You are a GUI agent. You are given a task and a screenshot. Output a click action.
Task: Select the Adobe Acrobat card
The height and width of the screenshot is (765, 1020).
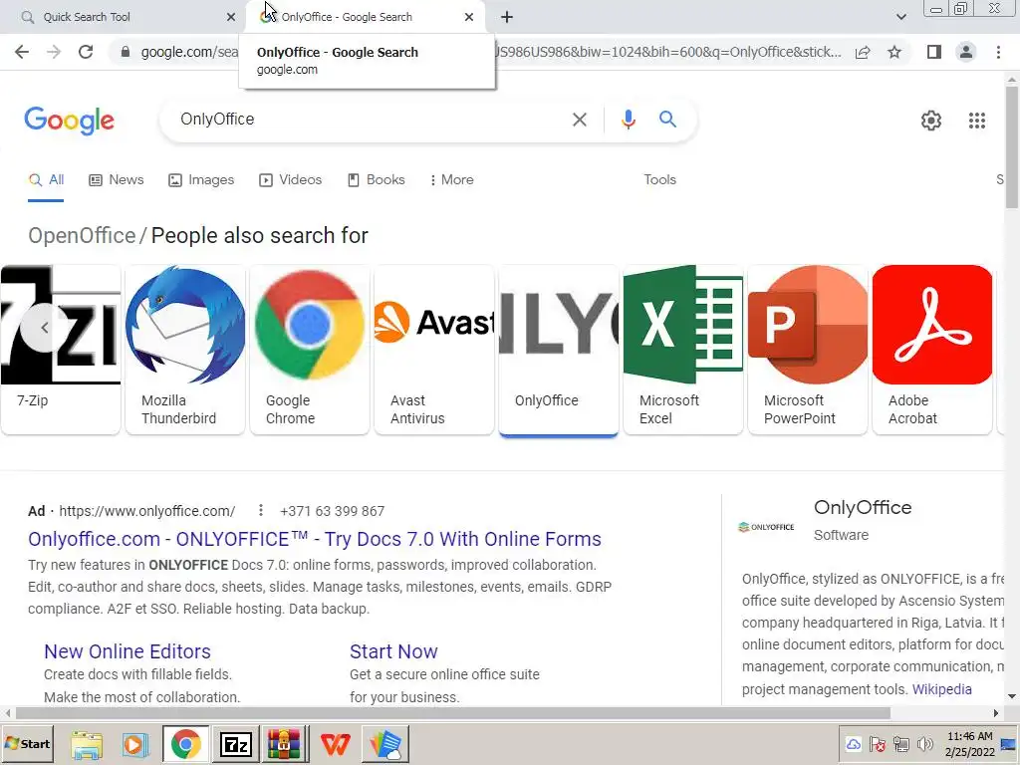932,350
